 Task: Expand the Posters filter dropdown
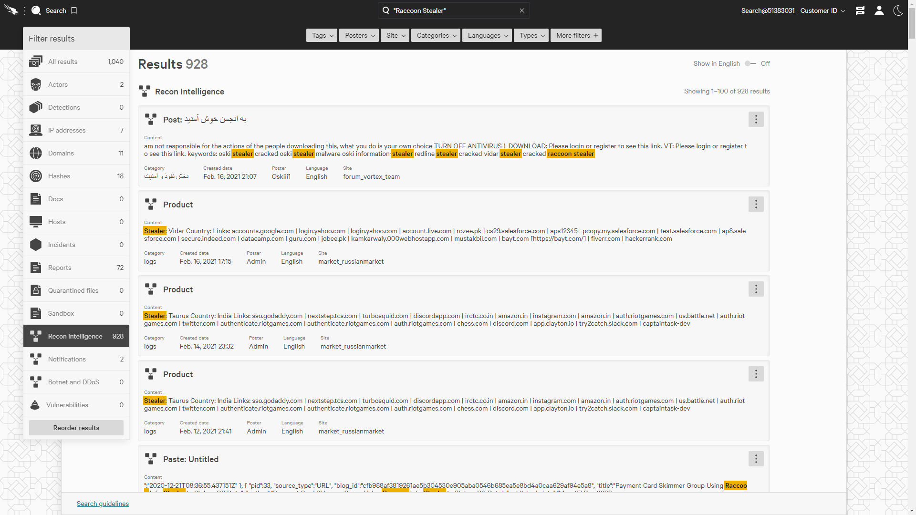(359, 35)
